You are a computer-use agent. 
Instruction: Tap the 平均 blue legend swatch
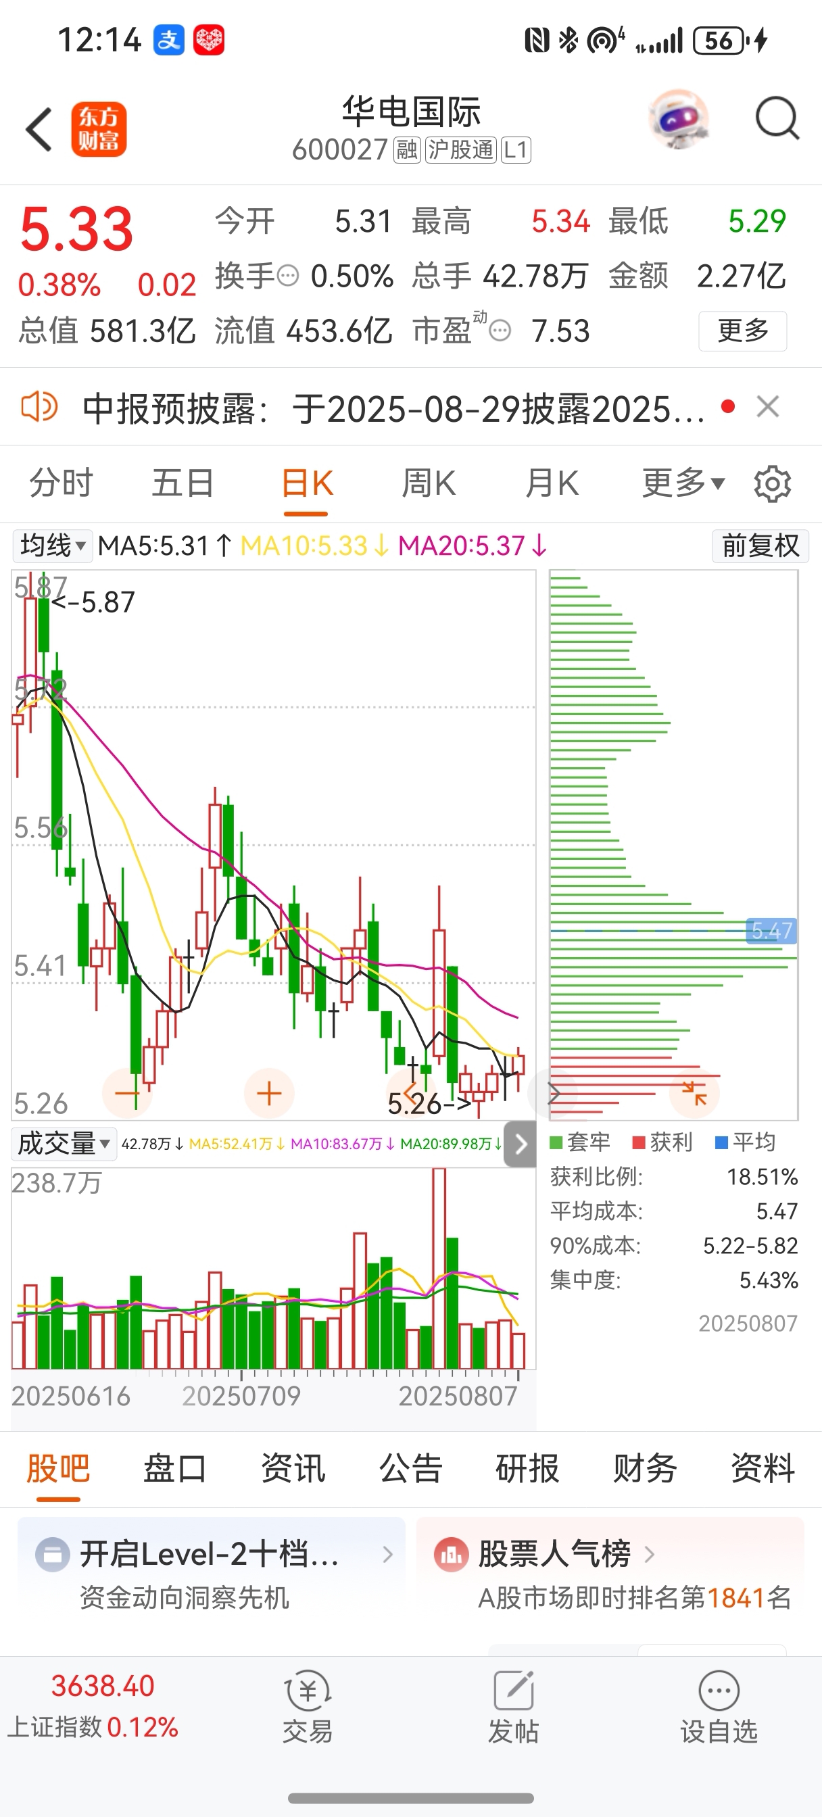click(722, 1142)
